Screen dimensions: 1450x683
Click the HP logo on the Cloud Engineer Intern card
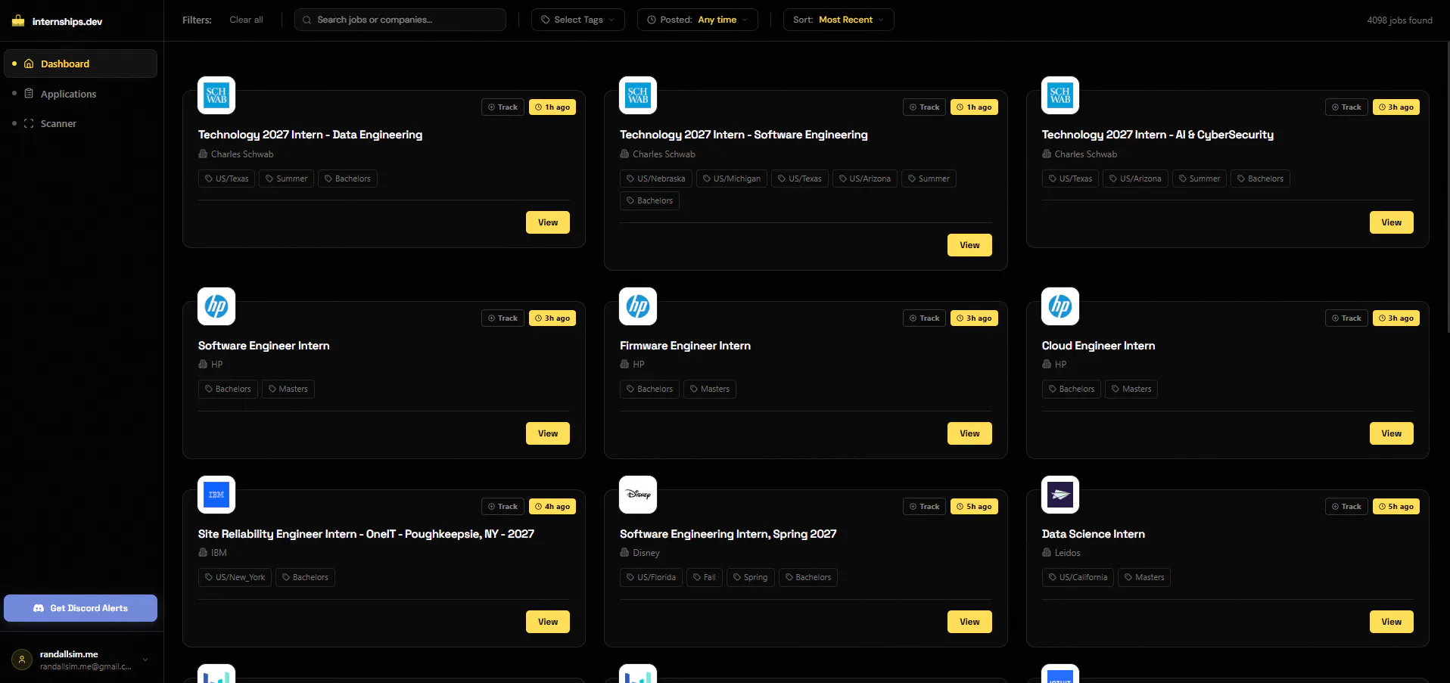coord(1060,306)
